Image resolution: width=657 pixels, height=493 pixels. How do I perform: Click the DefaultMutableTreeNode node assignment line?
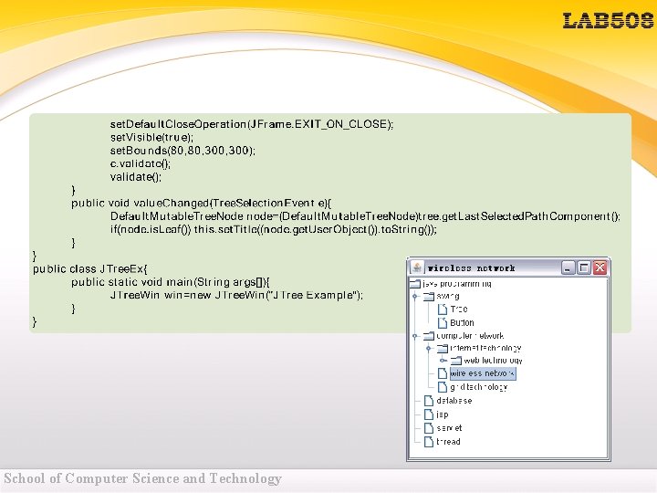[x=365, y=216]
